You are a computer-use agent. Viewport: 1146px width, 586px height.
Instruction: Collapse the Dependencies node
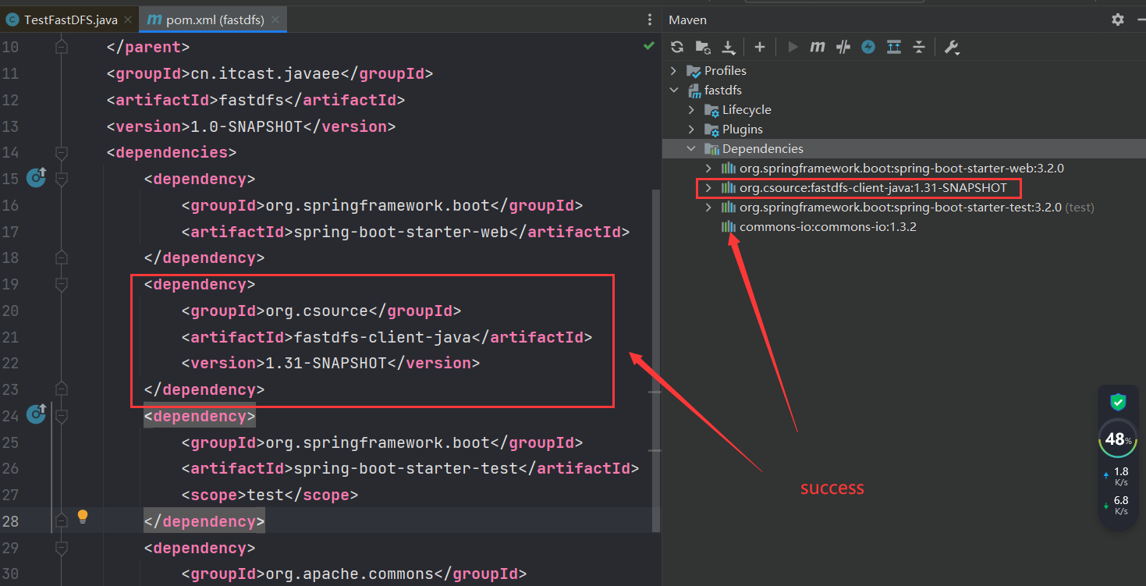click(x=691, y=148)
